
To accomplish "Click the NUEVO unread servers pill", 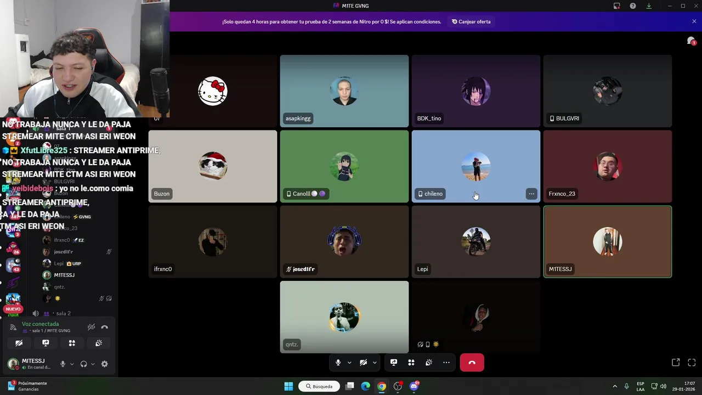I will [x=13, y=309].
